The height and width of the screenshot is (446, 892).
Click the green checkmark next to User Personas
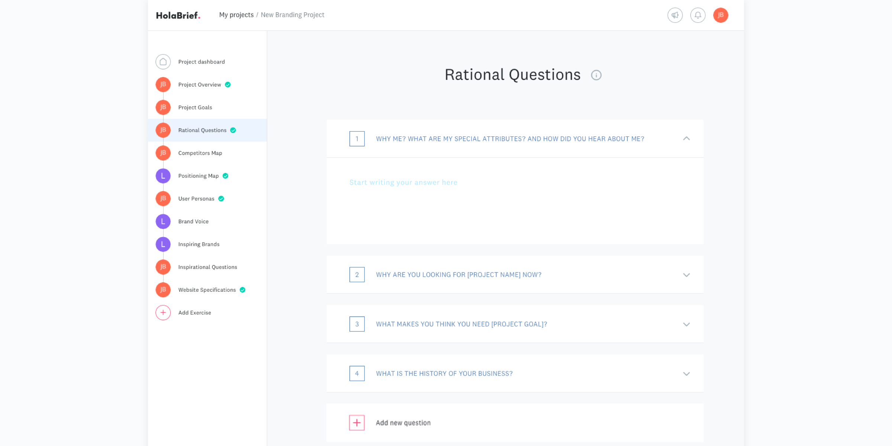click(221, 198)
